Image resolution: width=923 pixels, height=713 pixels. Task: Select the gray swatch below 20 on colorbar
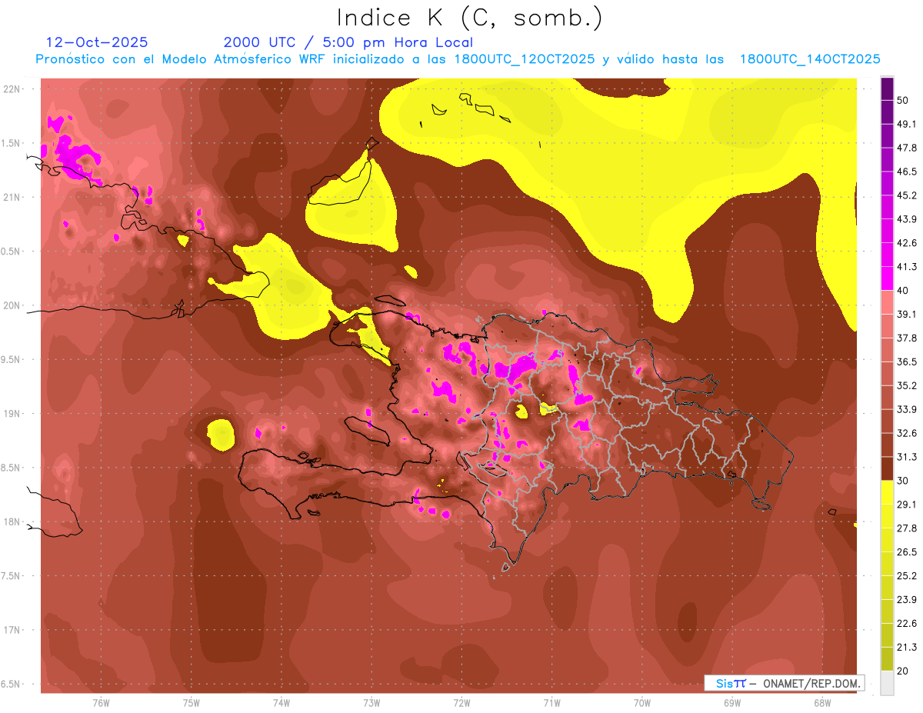point(887,683)
